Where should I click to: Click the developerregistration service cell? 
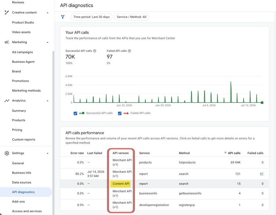tap(154, 205)
